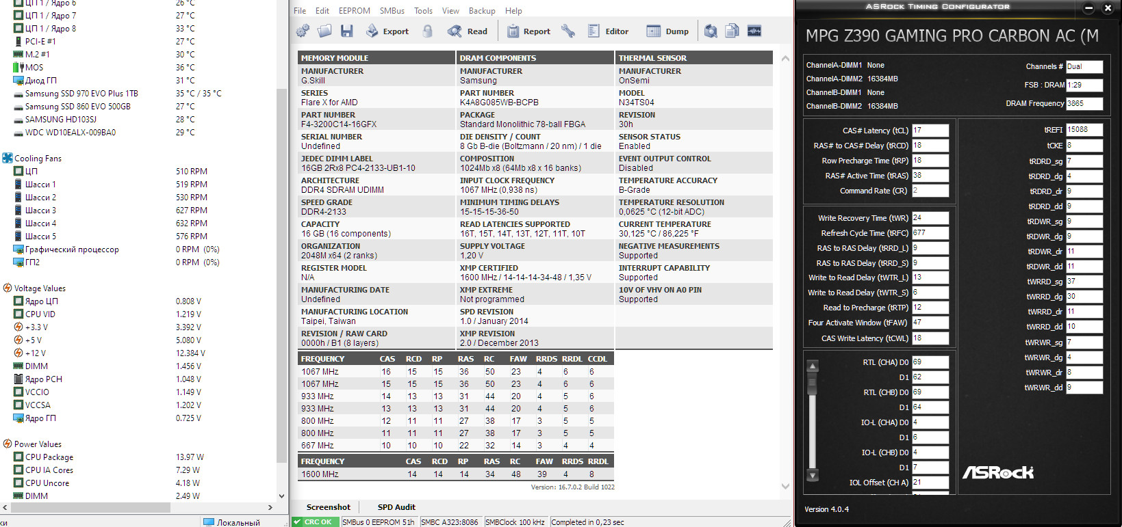Switch to the Screenshot tab
This screenshot has height=527, width=1122.
[329, 507]
